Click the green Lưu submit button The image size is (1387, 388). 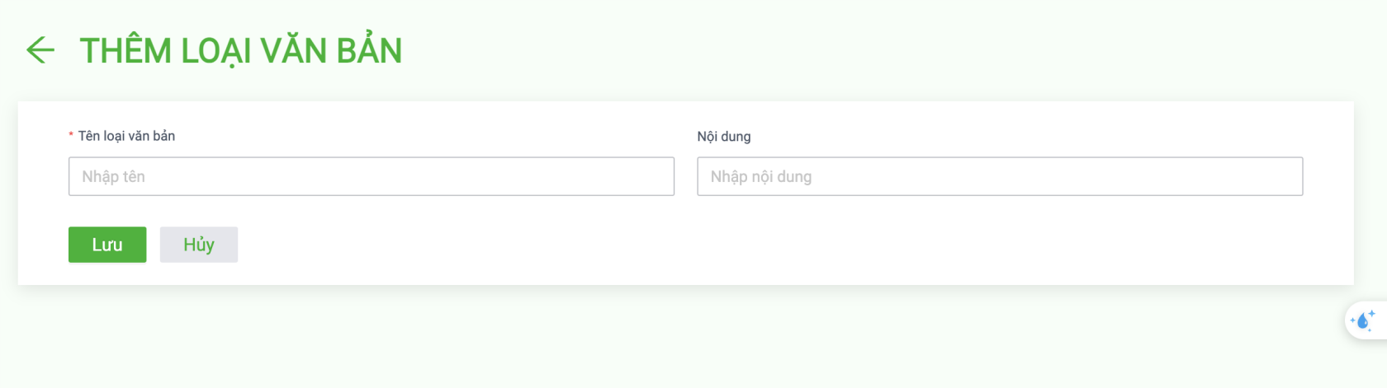click(107, 245)
